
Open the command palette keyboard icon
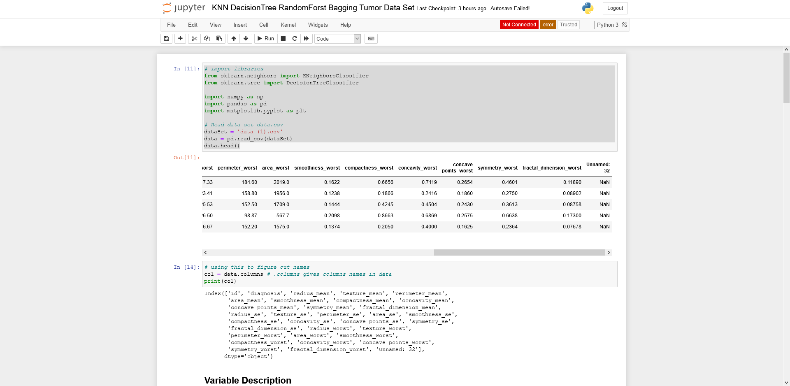pyautogui.click(x=371, y=39)
